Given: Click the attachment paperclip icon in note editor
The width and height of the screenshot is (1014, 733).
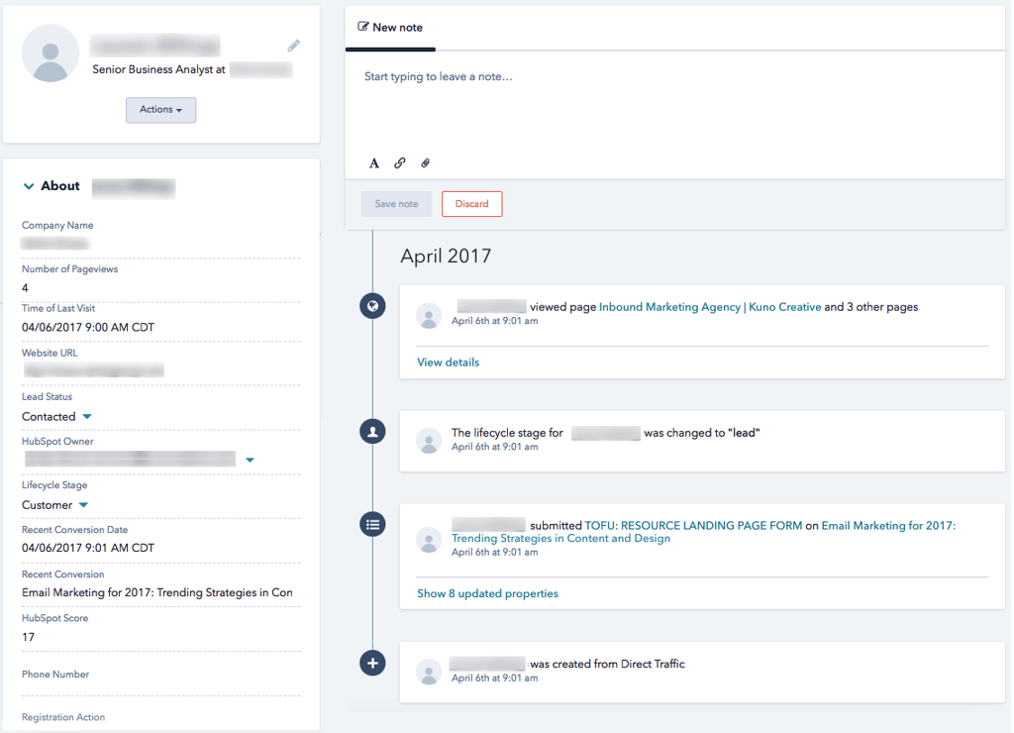Looking at the screenshot, I should pos(426,163).
